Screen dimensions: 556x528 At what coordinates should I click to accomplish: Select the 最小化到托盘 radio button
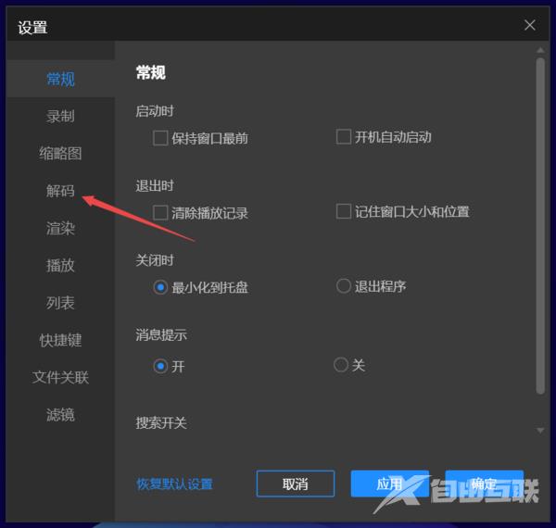[160, 287]
